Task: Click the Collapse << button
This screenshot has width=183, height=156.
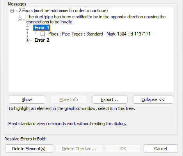Action: coord(153,99)
